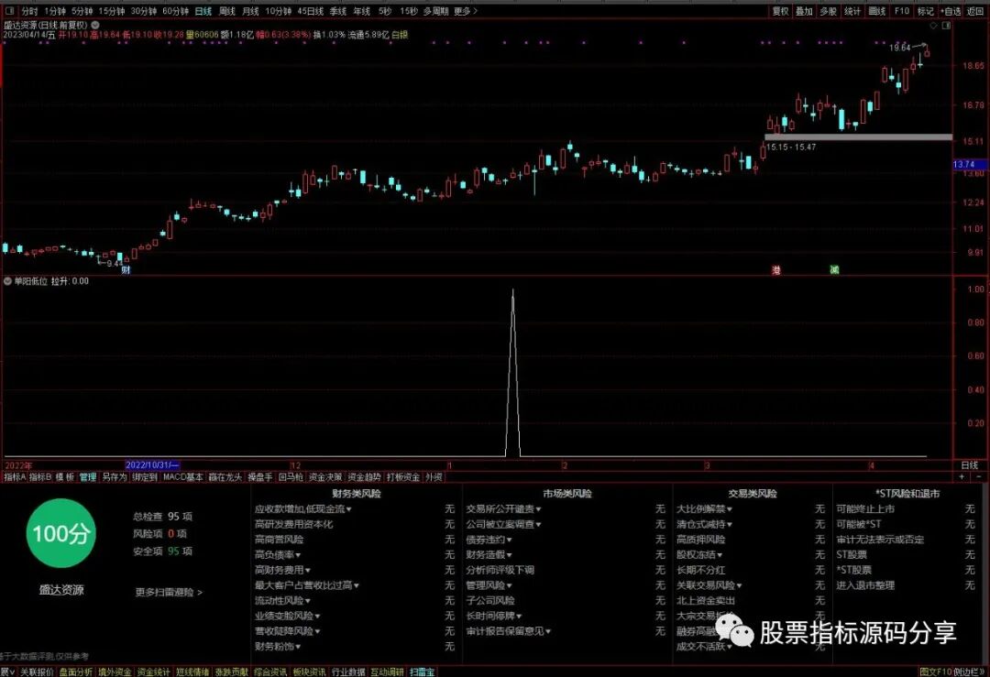The width and height of the screenshot is (990, 677).
Task: Open the 扫雷宝 bottom tab
Action: pyautogui.click(x=423, y=672)
